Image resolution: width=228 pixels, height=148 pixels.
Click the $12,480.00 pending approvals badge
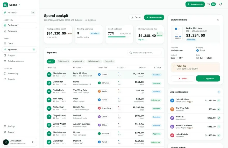tap(95, 33)
